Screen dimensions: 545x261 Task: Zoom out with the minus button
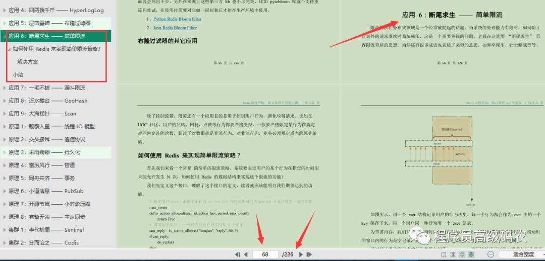click(x=490, y=254)
